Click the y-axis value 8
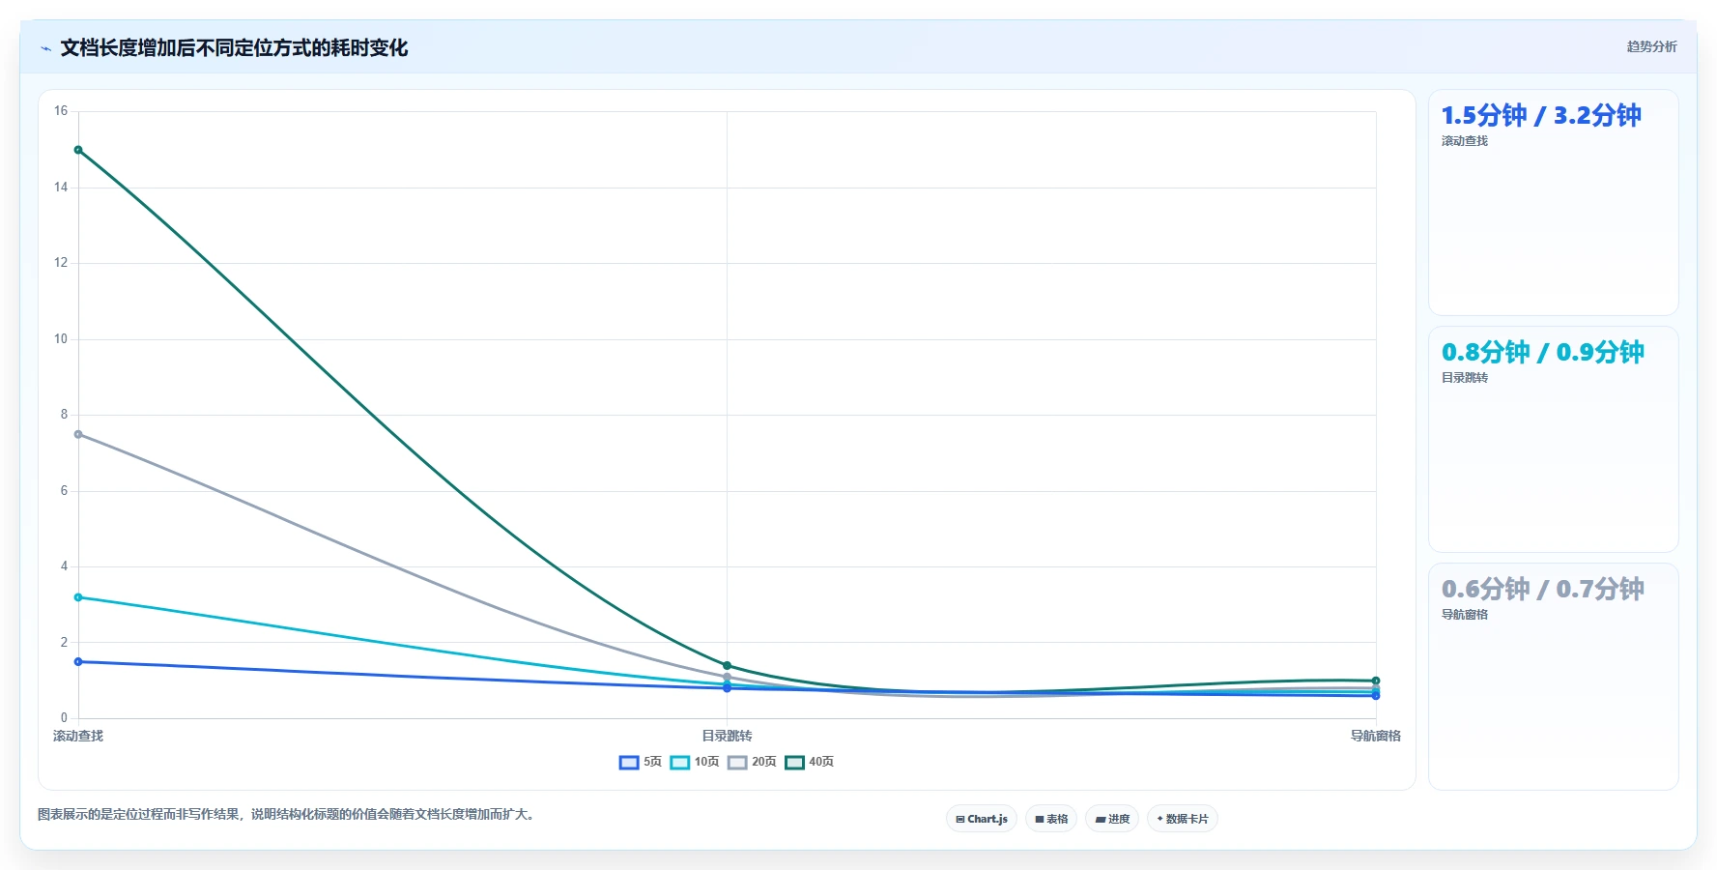This screenshot has height=870, width=1717. point(64,415)
